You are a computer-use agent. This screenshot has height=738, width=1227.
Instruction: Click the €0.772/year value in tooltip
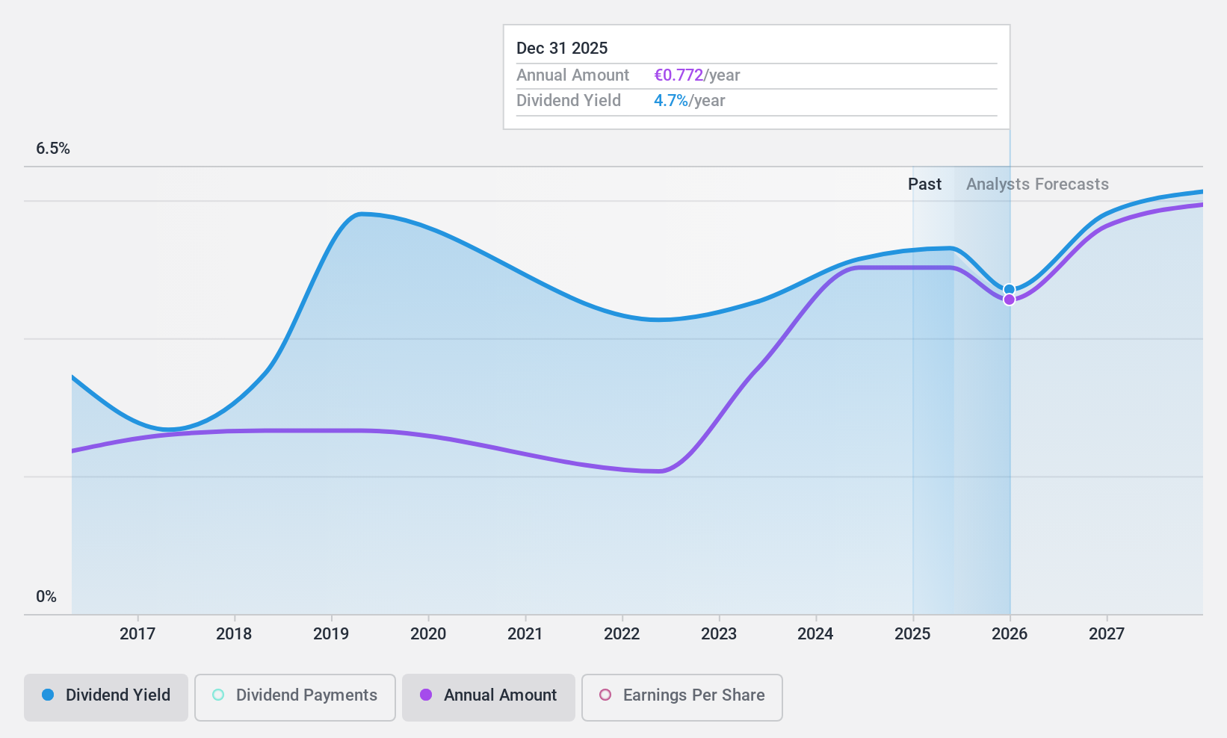pyautogui.click(x=697, y=75)
